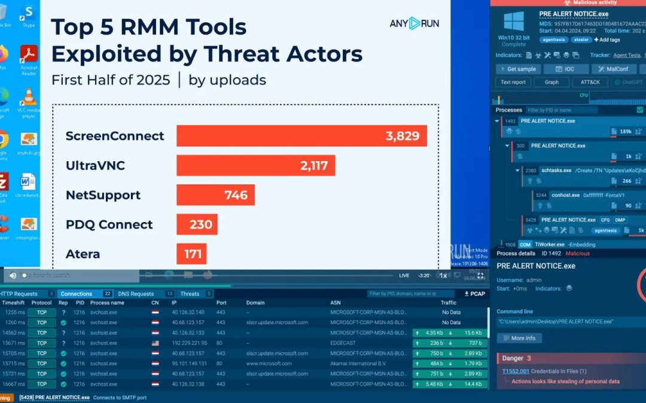646x403 pixels.
Task: Click the CPU activity timeline graph
Action: (569, 99)
